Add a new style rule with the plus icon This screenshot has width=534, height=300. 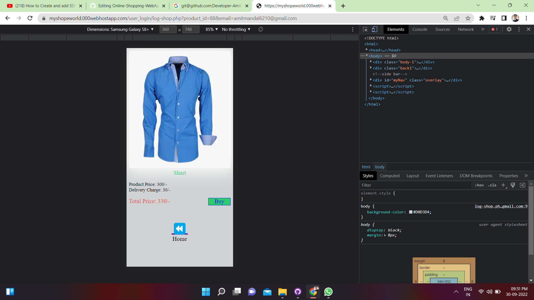[x=503, y=185]
